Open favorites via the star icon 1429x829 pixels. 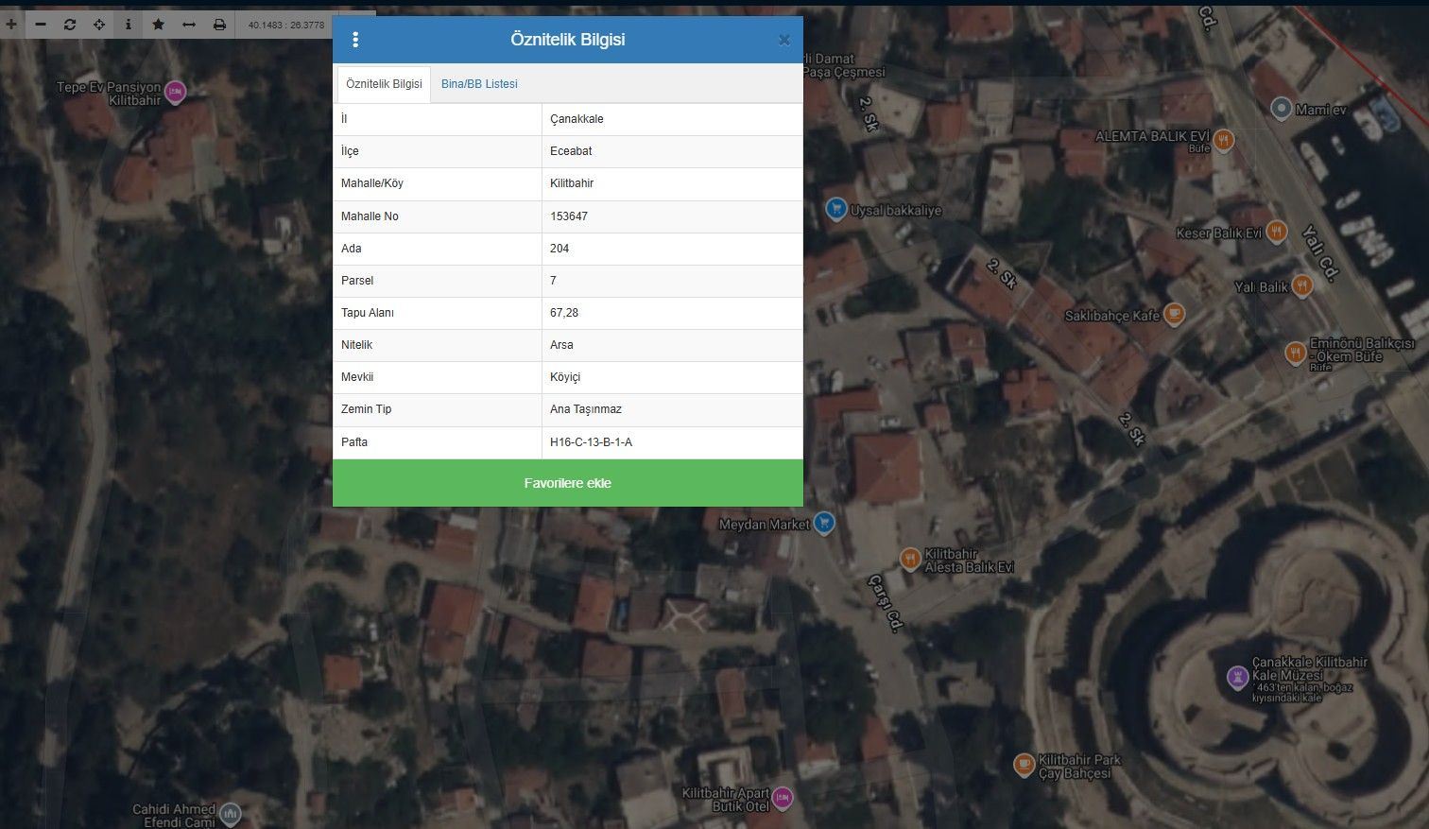point(158,25)
